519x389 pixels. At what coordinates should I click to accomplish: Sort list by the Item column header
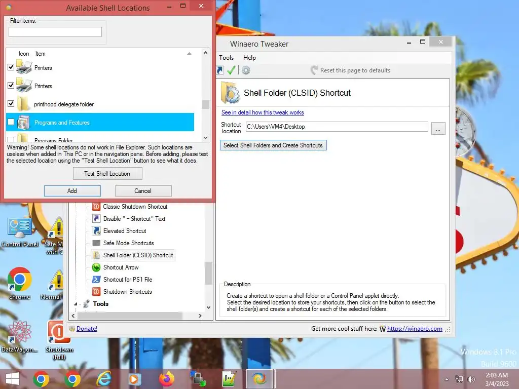pyautogui.click(x=41, y=54)
